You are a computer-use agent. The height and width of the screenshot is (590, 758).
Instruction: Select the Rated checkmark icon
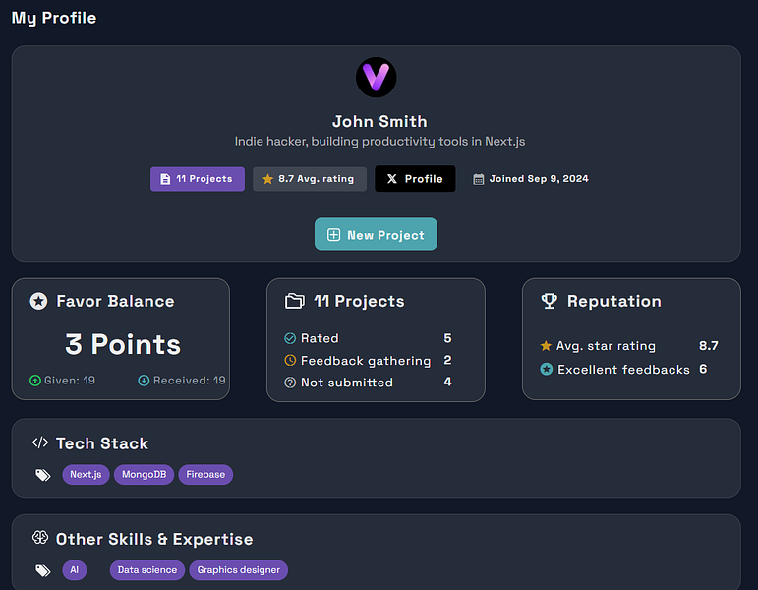290,338
